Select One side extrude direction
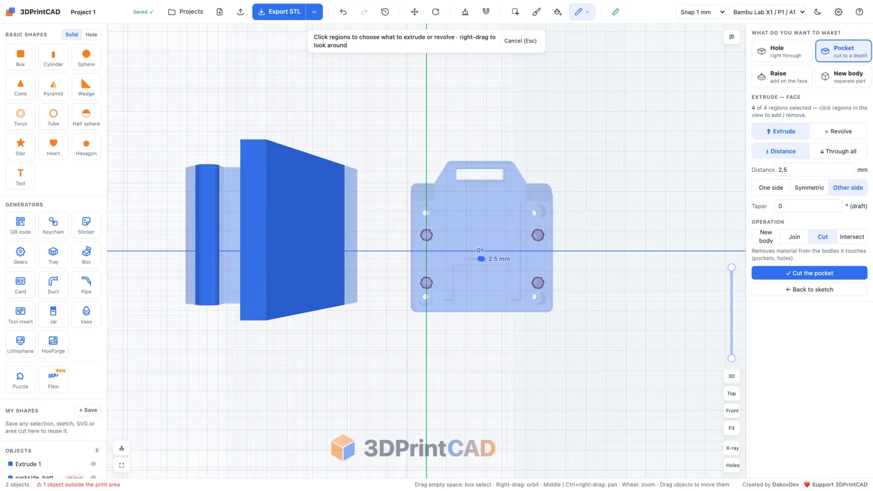The height and width of the screenshot is (491, 873). pyautogui.click(x=771, y=188)
